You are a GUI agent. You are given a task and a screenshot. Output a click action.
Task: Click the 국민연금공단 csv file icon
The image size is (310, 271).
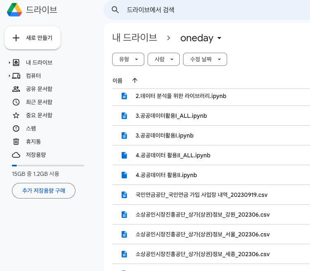tap(124, 195)
